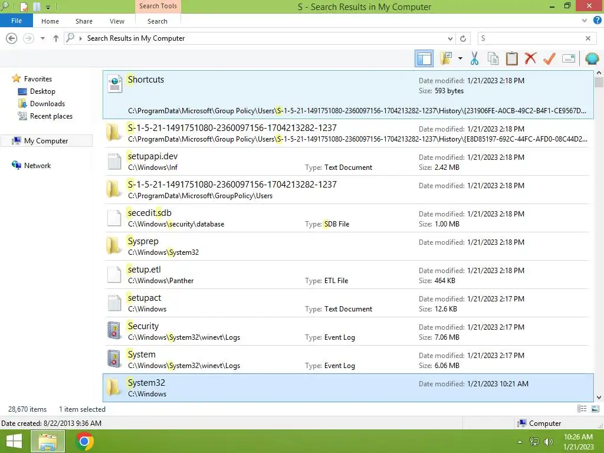The image size is (604, 453).
Task: Click the volume speaker tray icon
Action: (548, 442)
